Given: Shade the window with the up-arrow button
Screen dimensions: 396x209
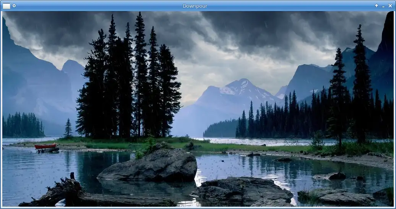Looking at the screenshot, I should click(x=376, y=6).
